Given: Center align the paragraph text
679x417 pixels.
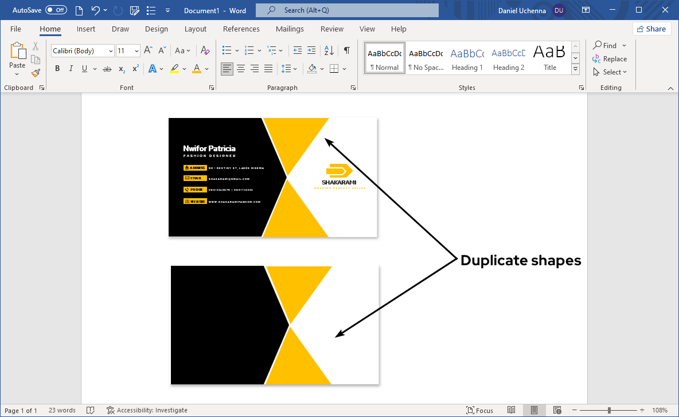Looking at the screenshot, I should [x=241, y=69].
